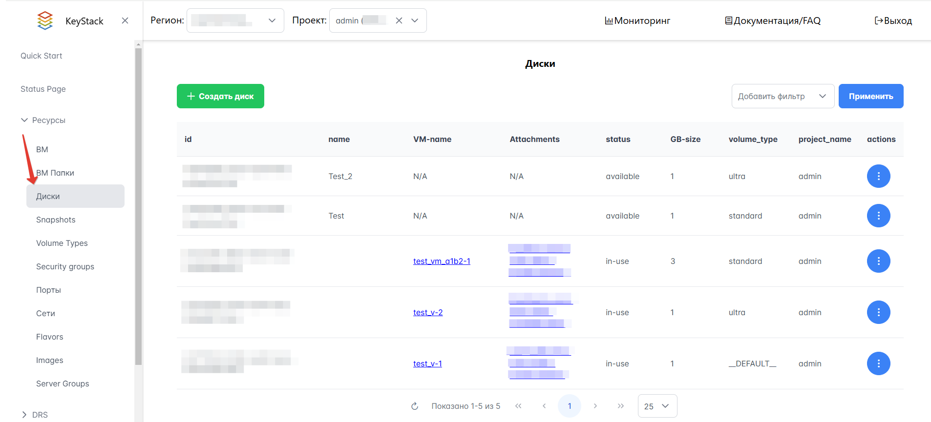Expand the DRS section
Screen dimensions: 931x422
click(x=24, y=415)
